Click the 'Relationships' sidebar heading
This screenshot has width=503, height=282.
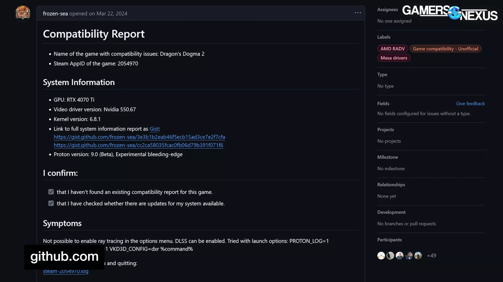pyautogui.click(x=391, y=185)
